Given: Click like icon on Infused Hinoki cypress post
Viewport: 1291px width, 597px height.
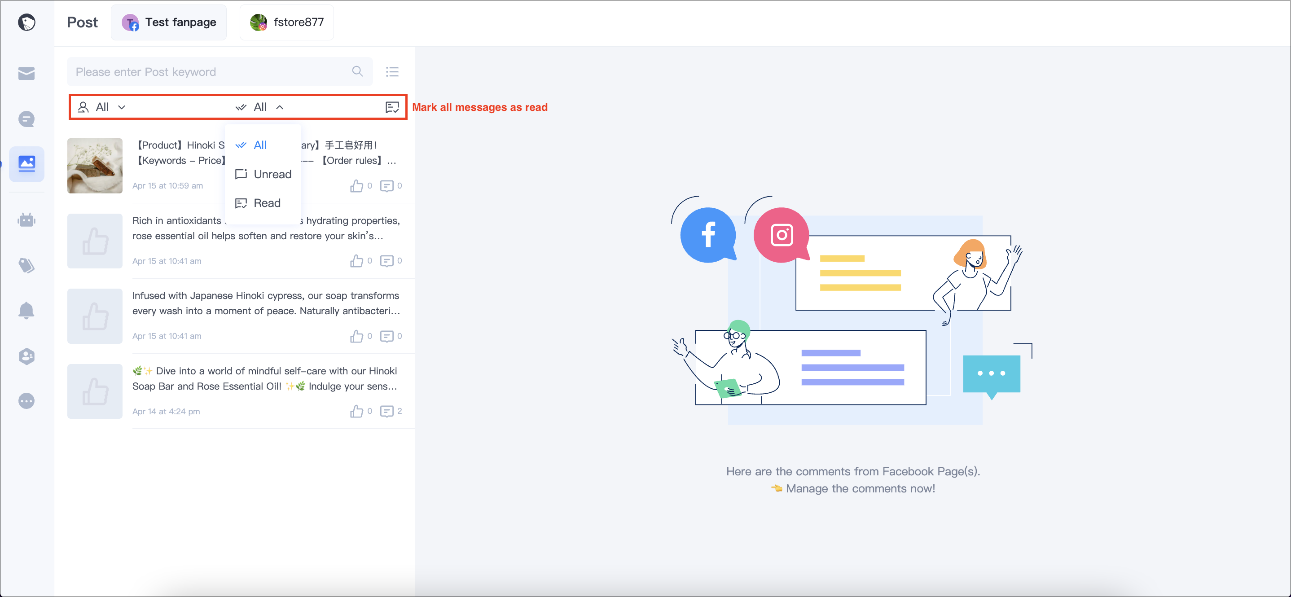Looking at the screenshot, I should (356, 336).
